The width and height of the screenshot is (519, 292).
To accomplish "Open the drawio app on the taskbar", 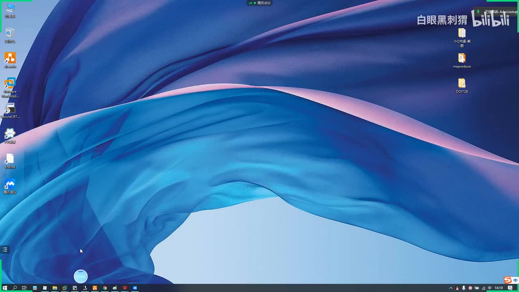I will [95, 288].
